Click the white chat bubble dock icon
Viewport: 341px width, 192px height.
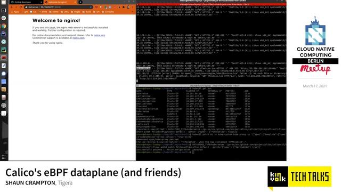pyautogui.click(x=4, y=74)
